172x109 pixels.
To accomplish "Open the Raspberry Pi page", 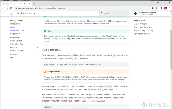I will point(15,34).
